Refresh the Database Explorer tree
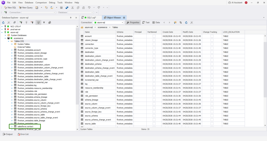Screen dimensions: 267x141 (3, 23)
